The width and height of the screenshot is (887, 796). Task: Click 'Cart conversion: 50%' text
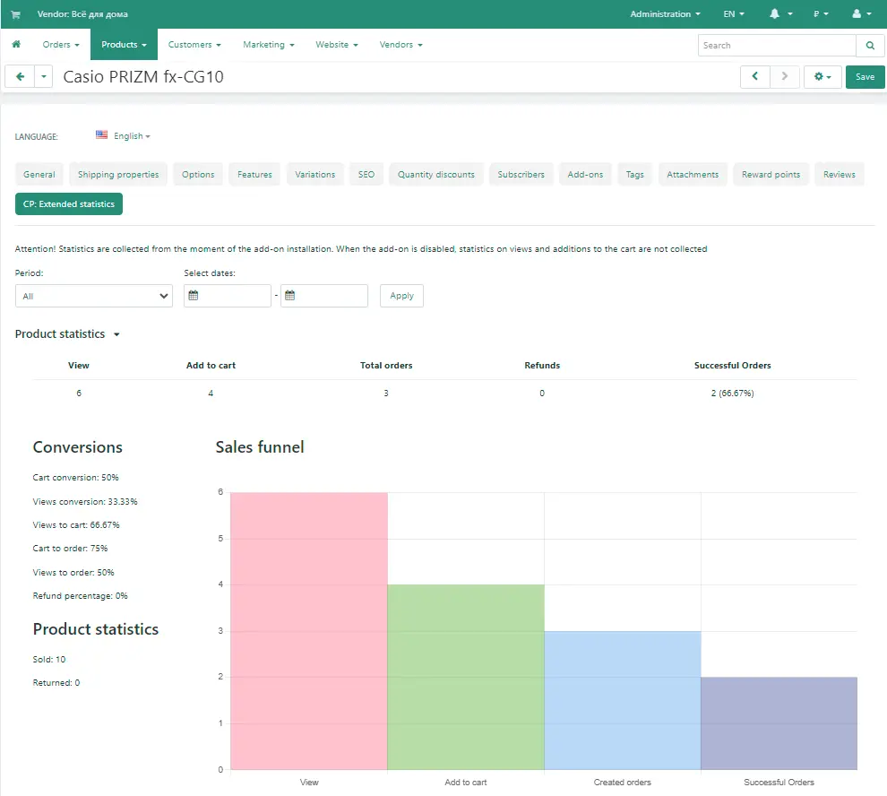tap(76, 477)
